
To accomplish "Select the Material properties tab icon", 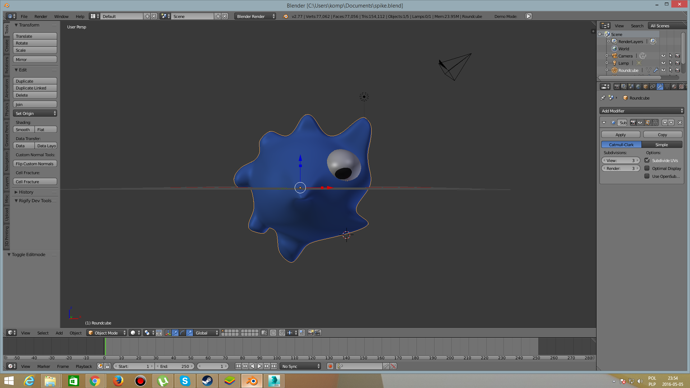I will tap(674, 87).
